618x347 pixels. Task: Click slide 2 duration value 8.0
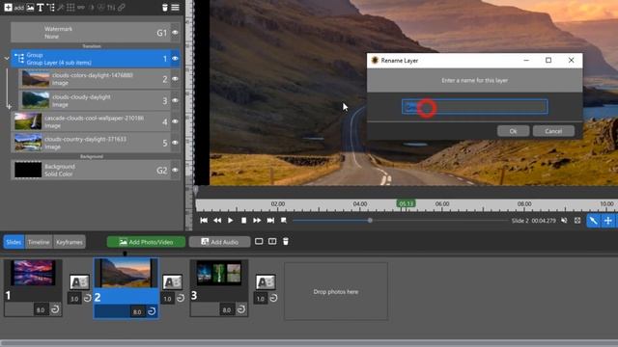pyautogui.click(x=137, y=311)
